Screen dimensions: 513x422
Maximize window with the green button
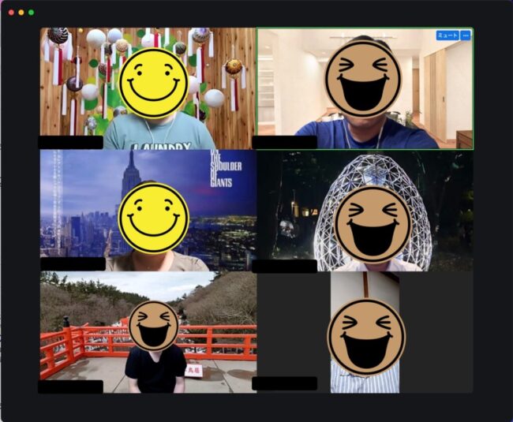(x=31, y=13)
